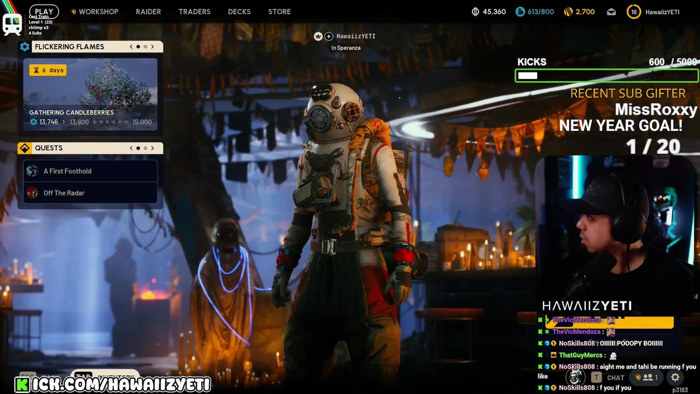The width and height of the screenshot is (700, 394).
Task: Click the streamer webcam overlay
Action: coord(617,235)
